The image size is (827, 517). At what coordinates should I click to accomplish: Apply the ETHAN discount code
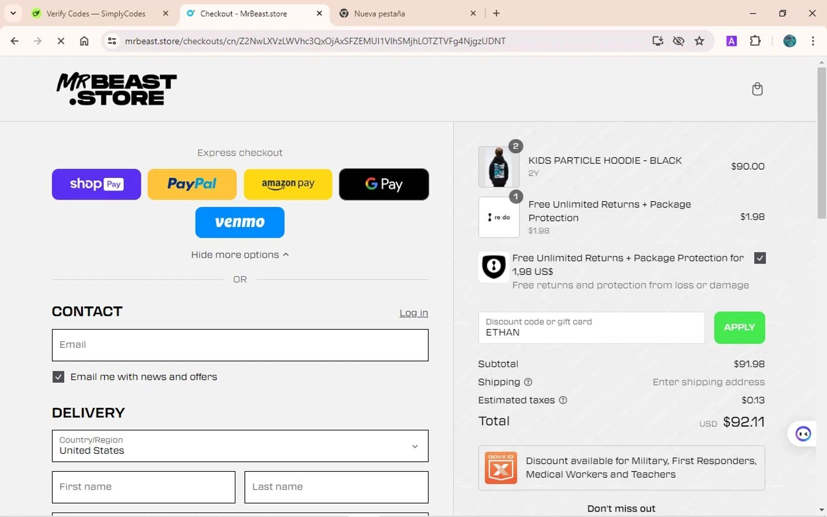coord(739,327)
